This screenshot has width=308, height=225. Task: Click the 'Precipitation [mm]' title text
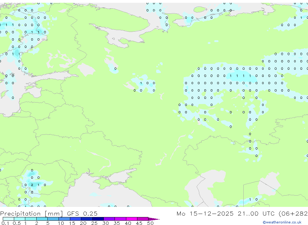point(31,214)
